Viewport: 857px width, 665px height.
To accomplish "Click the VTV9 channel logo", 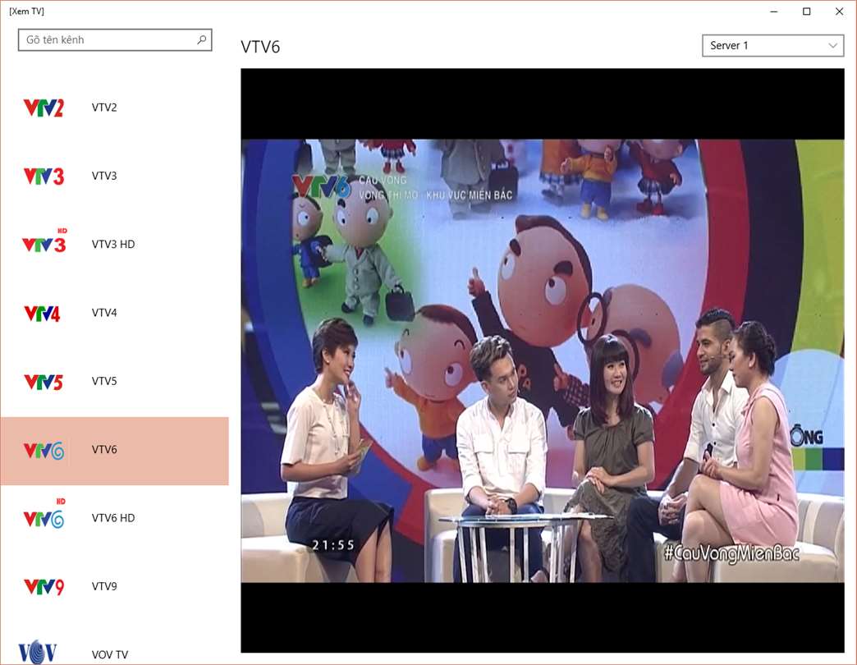I will pos(44,587).
